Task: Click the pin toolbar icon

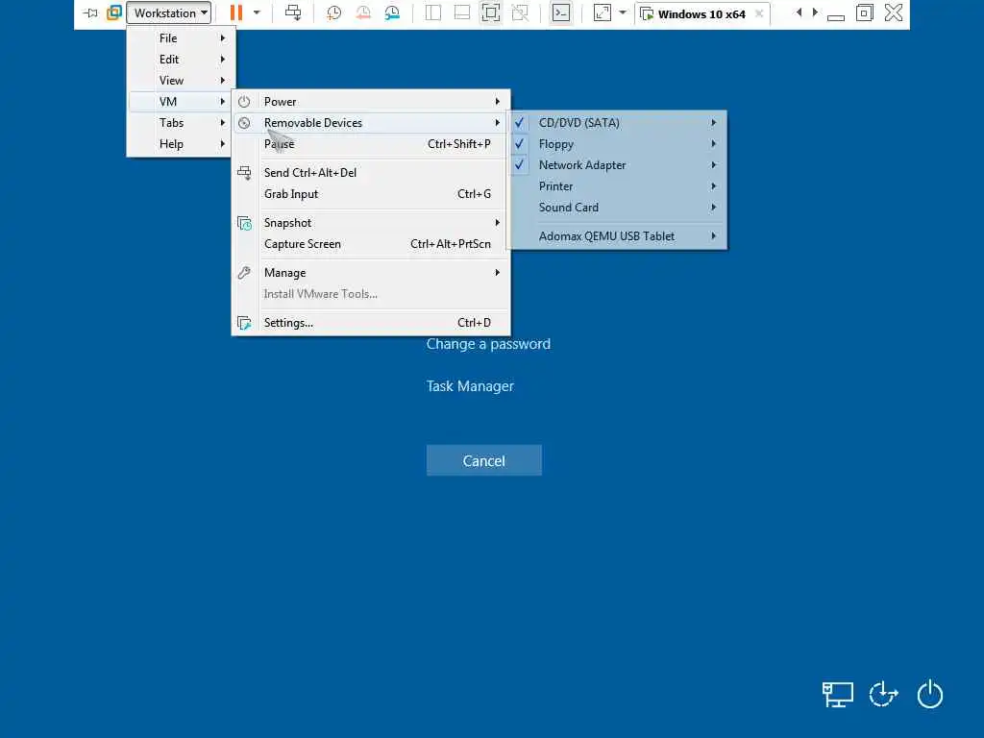Action: [90, 12]
